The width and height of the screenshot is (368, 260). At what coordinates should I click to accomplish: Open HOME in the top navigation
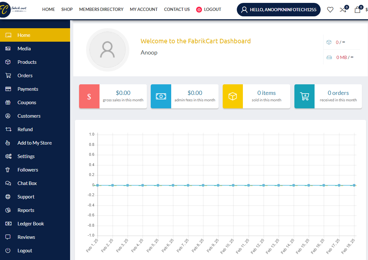49,9
